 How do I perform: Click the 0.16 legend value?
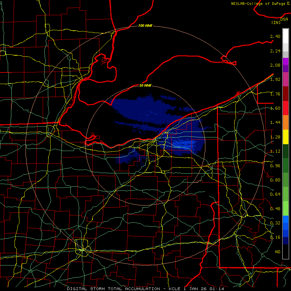(x=275, y=237)
